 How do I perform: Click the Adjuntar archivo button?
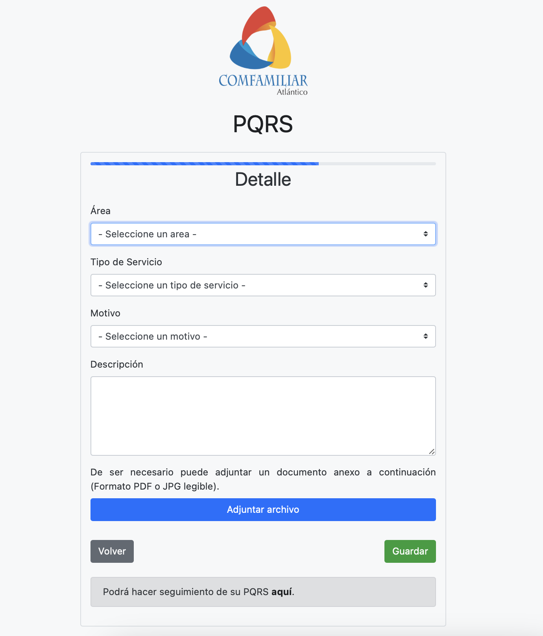263,509
